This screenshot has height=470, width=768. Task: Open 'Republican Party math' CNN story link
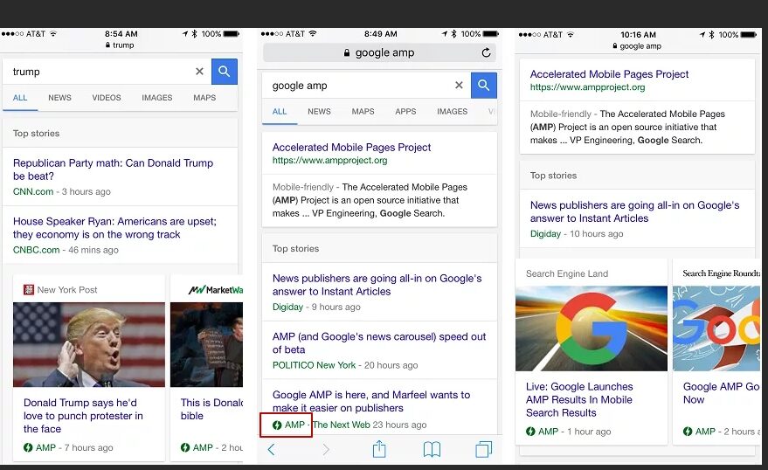click(113, 169)
